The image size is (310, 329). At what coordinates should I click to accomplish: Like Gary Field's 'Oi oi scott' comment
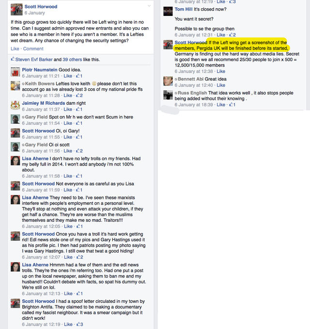coord(68,150)
